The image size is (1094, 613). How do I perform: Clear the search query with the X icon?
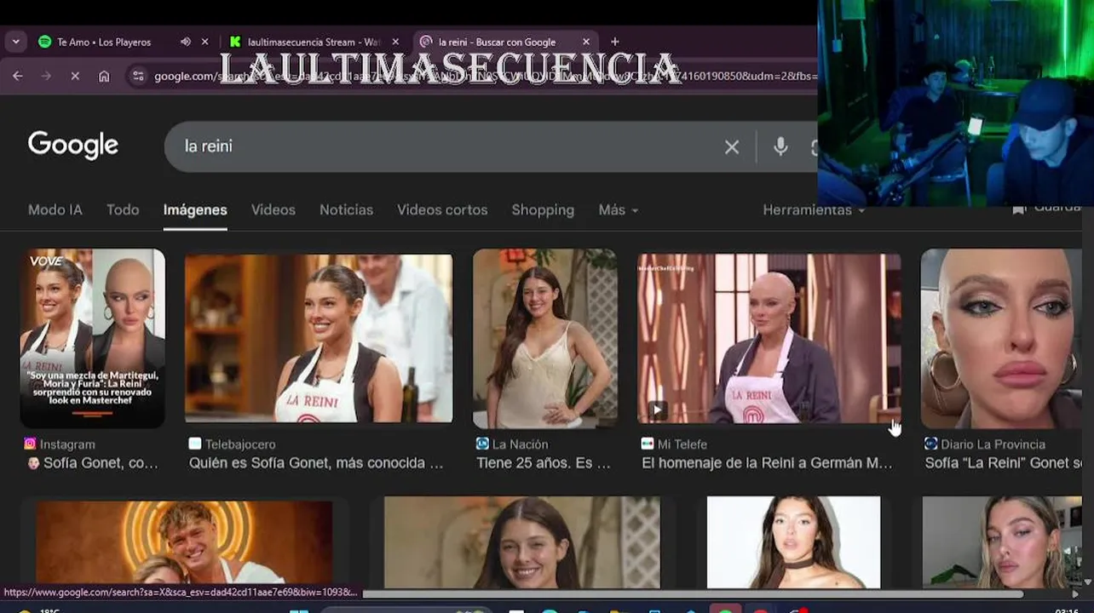pyautogui.click(x=732, y=146)
